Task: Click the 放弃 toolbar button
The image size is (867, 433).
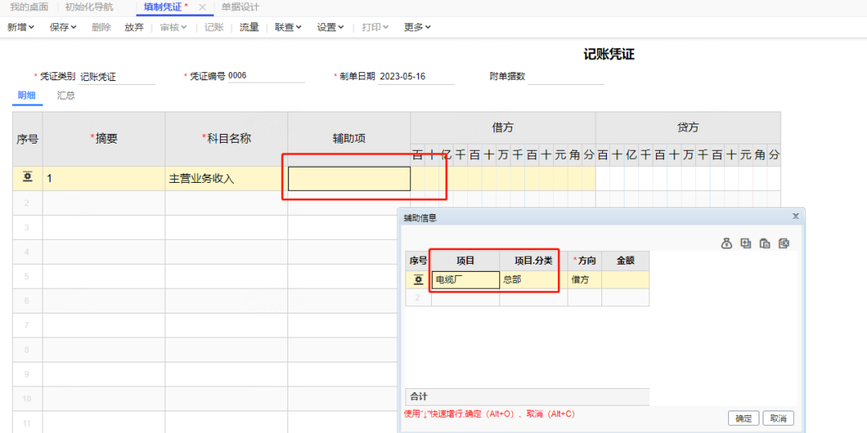Action: (x=134, y=27)
